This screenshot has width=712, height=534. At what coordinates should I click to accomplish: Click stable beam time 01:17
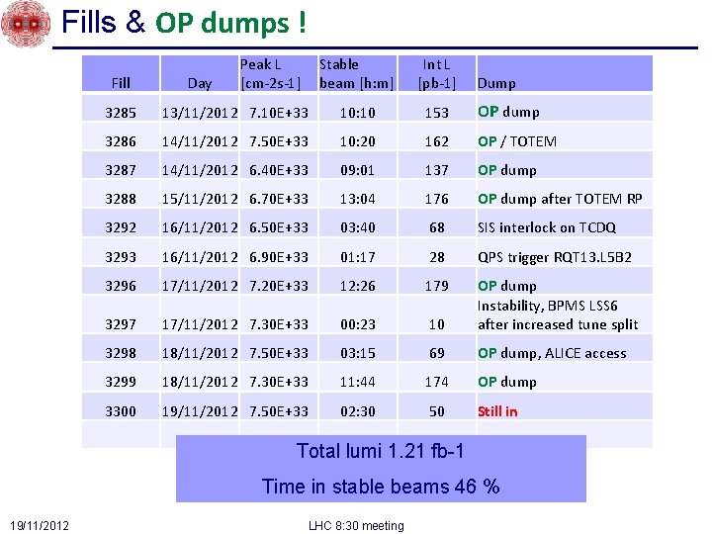coord(358,257)
